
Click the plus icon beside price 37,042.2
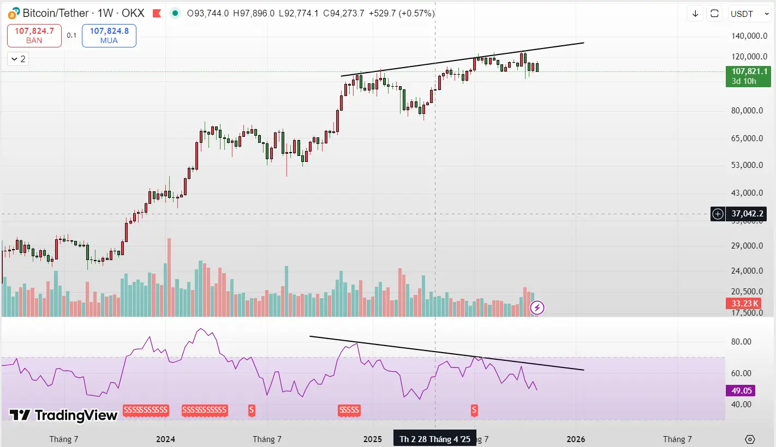tap(718, 214)
